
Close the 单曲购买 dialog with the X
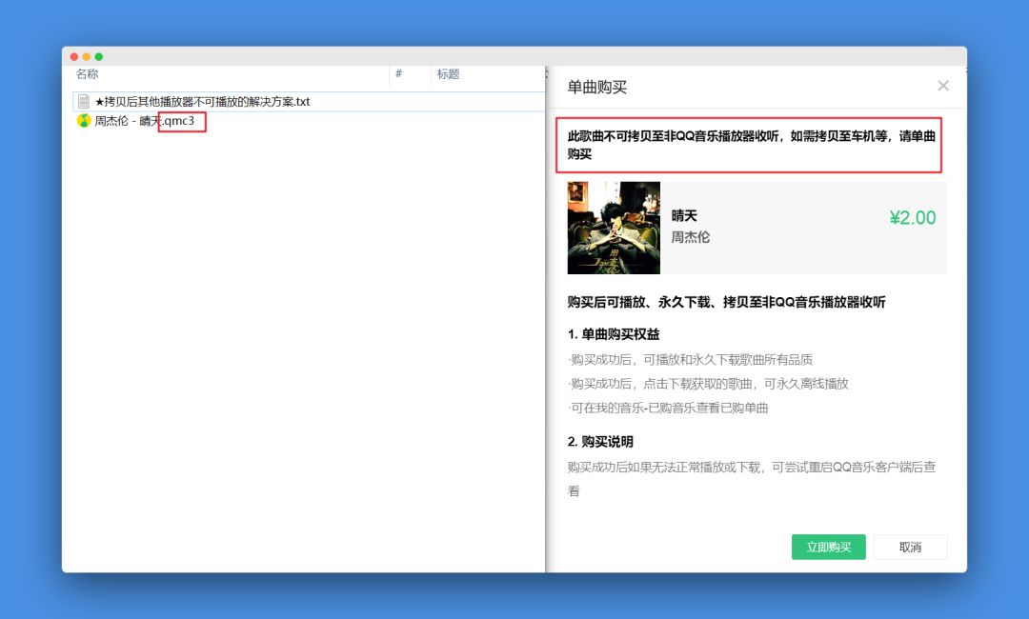pos(943,86)
